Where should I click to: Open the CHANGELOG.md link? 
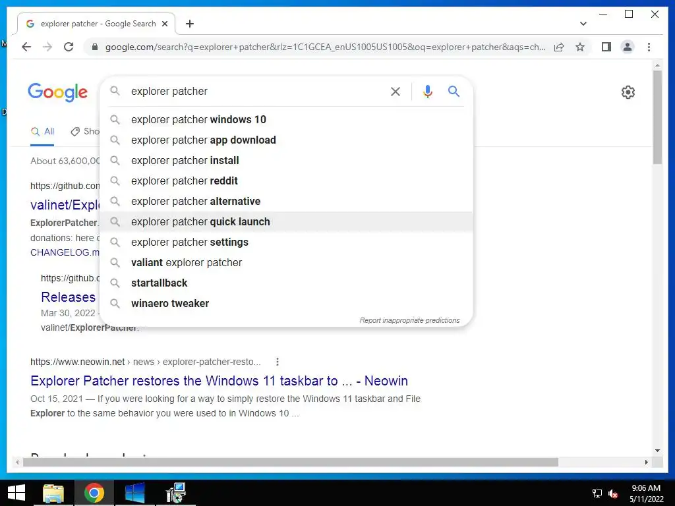(65, 252)
